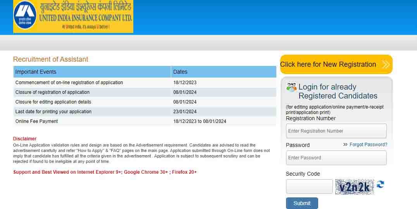Select the Recruitment of Assistant heading
The width and height of the screenshot is (417, 209).
click(50, 59)
